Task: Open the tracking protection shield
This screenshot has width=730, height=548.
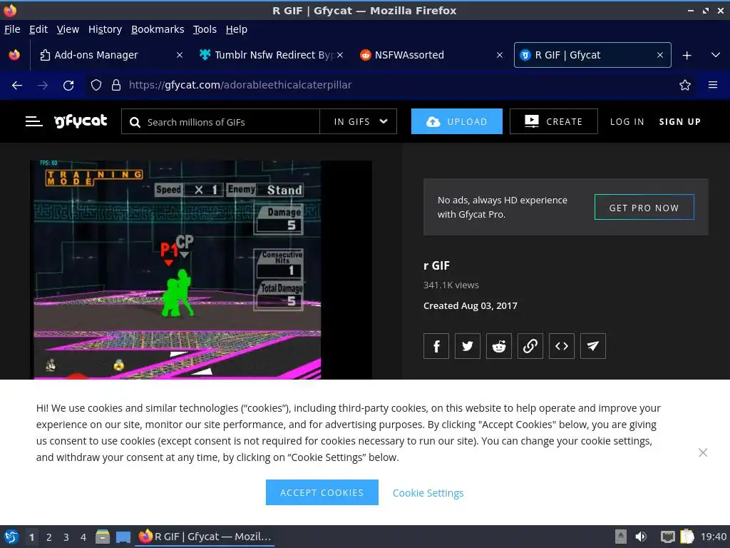Action: 96,85
